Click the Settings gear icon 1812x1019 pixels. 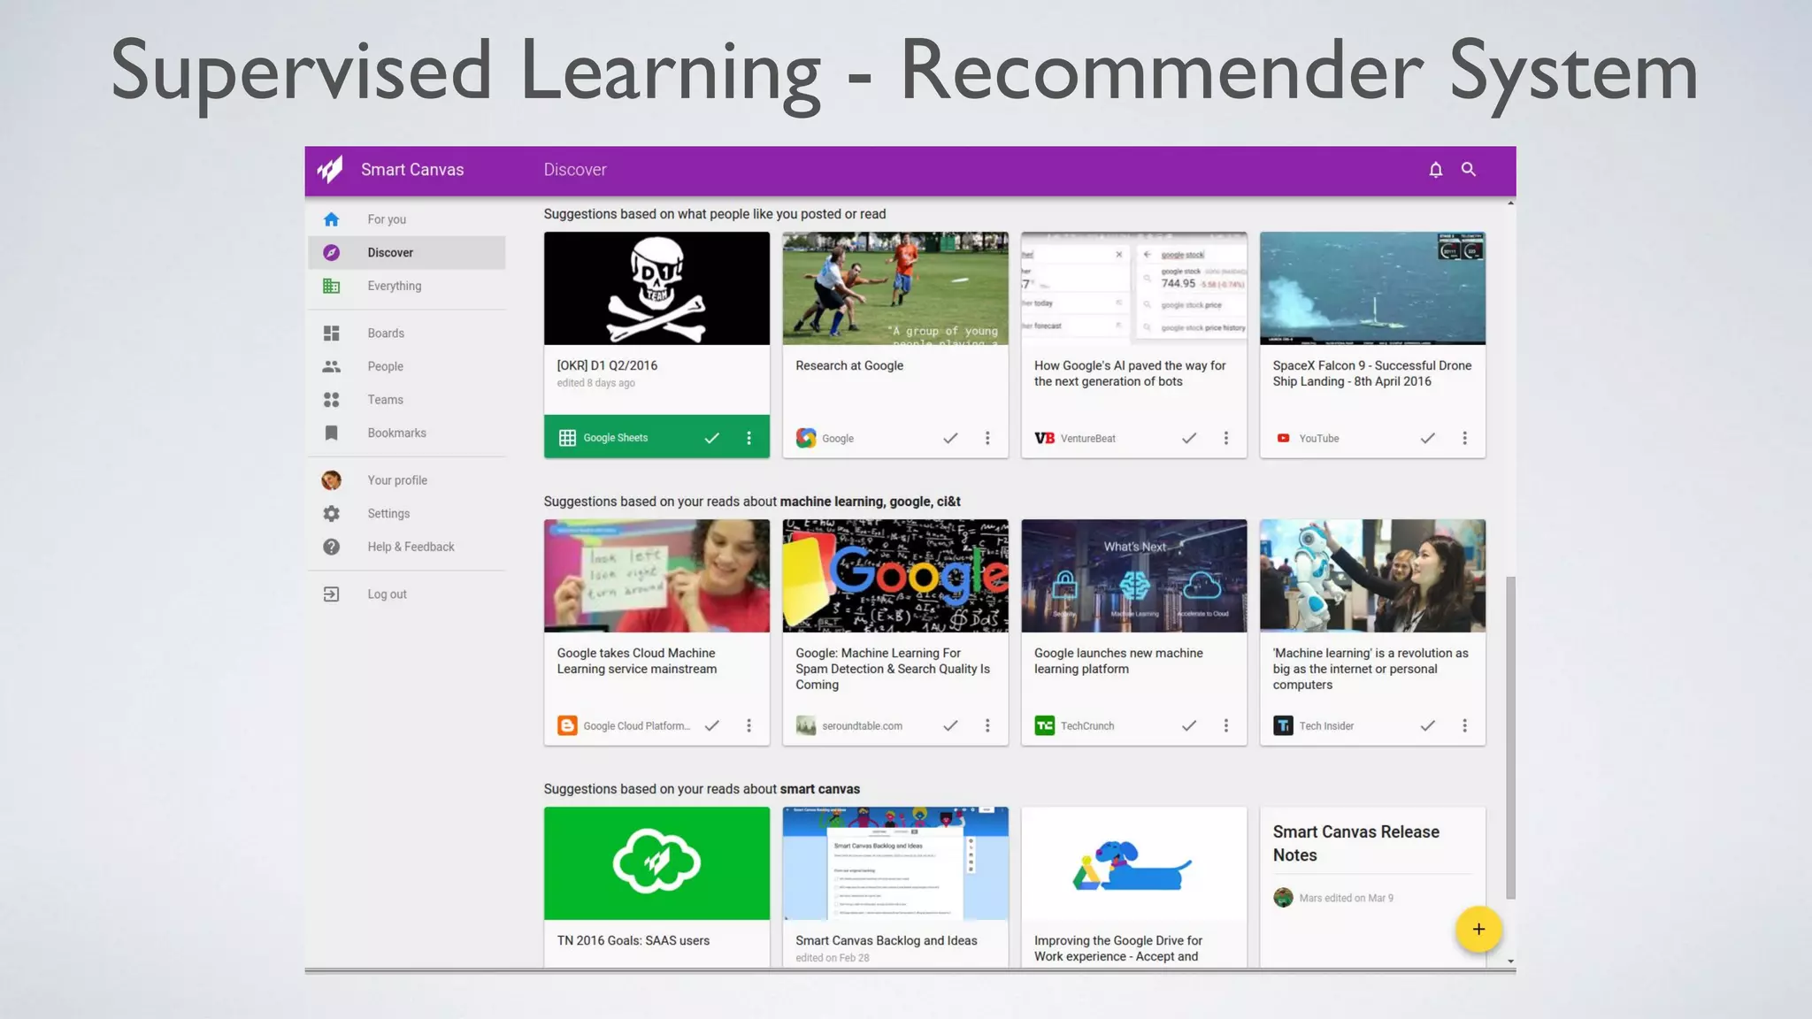coord(331,513)
